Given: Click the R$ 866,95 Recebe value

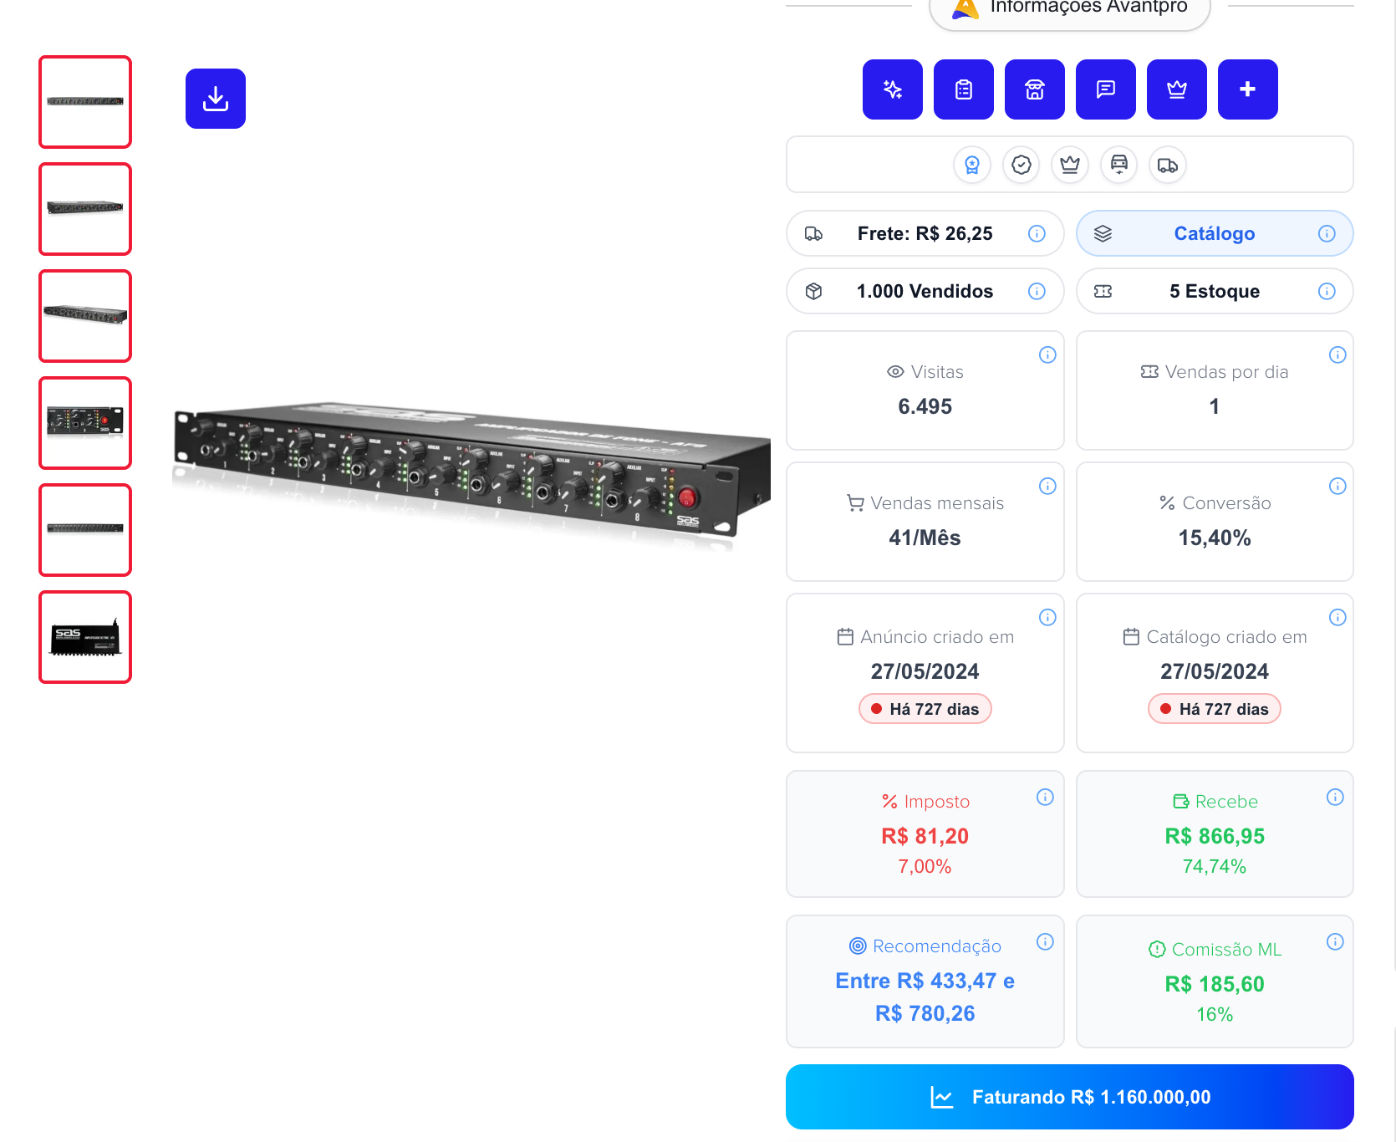Looking at the screenshot, I should click(x=1215, y=836).
